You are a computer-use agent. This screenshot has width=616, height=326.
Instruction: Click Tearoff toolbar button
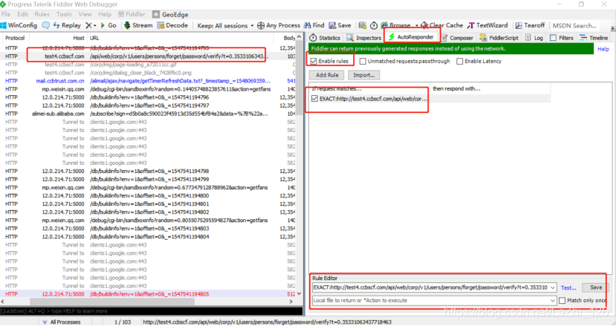tap(530, 25)
